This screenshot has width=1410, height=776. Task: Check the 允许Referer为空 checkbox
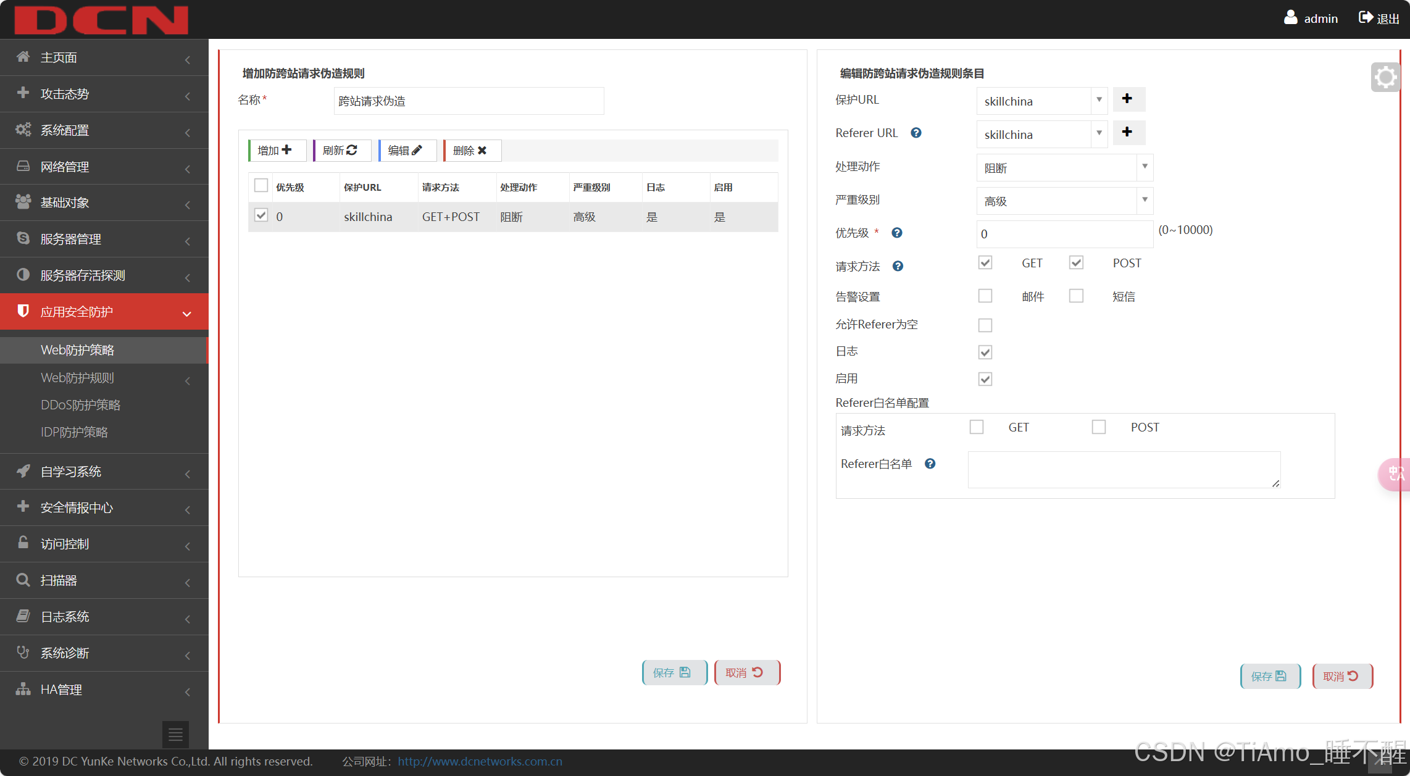pyautogui.click(x=985, y=325)
